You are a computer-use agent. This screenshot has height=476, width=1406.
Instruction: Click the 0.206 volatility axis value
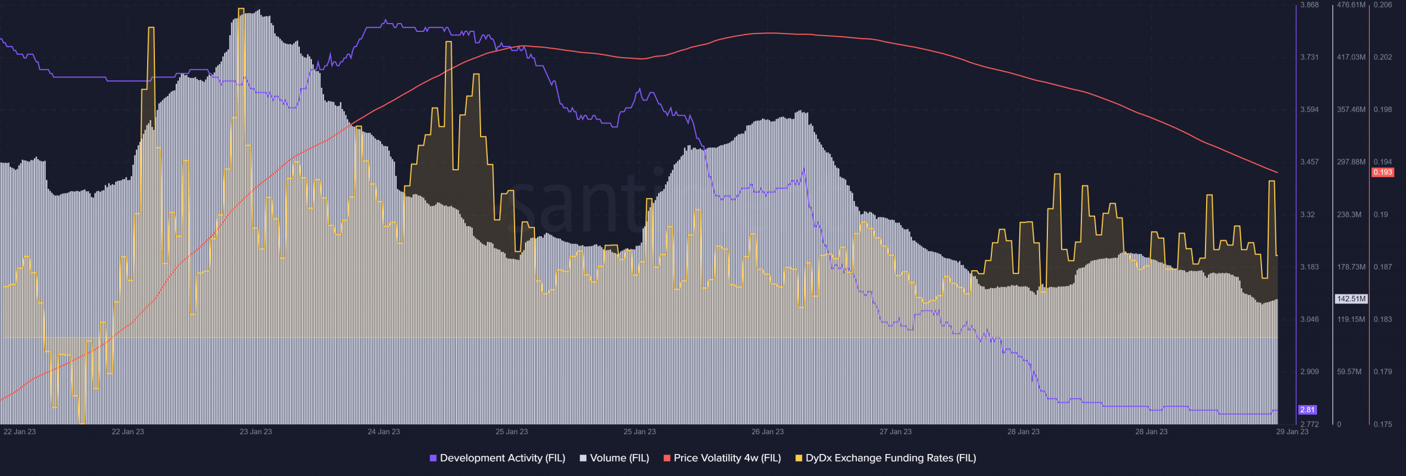[1382, 5]
